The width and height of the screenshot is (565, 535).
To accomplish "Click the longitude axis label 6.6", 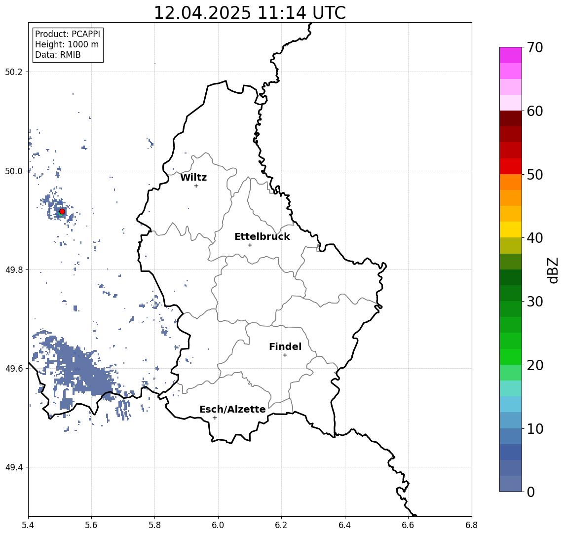I will pyautogui.click(x=408, y=525).
